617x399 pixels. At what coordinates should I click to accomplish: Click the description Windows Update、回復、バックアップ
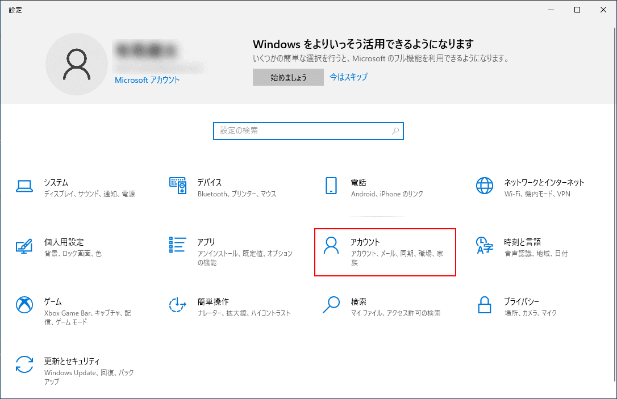89,377
